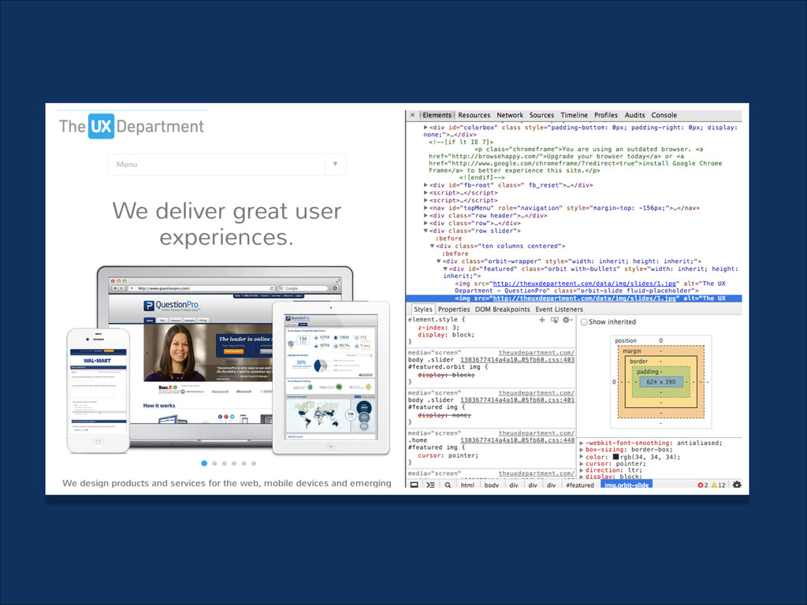Open the Timeline tab

[x=574, y=115]
